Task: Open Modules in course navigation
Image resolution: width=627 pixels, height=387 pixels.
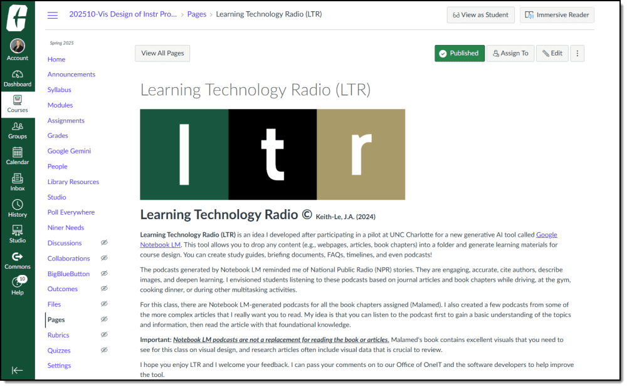Action: pyautogui.click(x=60, y=105)
